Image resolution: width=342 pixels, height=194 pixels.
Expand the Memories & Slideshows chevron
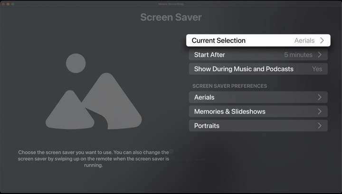[x=320, y=111]
